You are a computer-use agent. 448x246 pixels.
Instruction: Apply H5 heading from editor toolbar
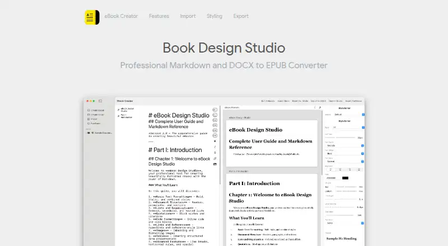pos(215,130)
